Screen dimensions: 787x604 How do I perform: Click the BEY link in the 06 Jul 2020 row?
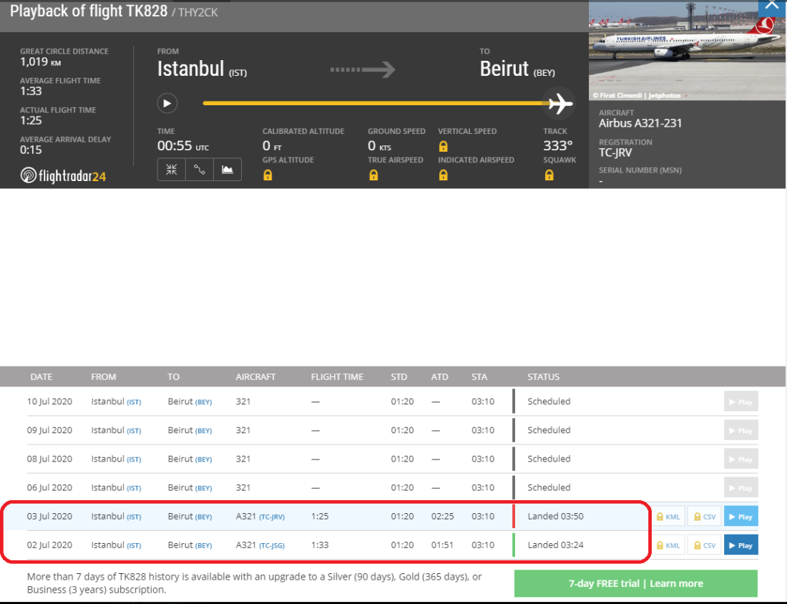[x=203, y=488]
